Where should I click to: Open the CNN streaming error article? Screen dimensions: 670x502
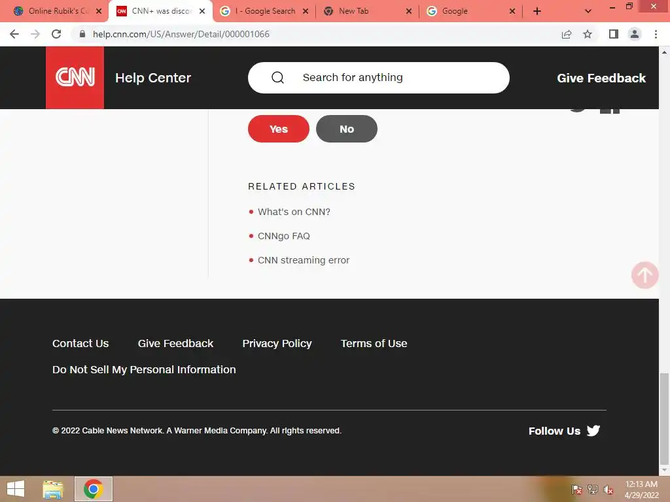pyautogui.click(x=304, y=260)
